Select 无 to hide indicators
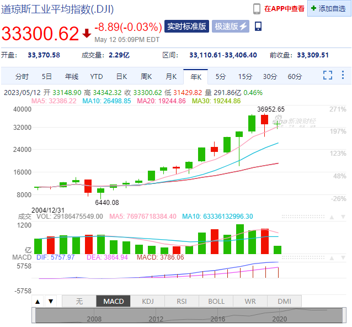This screenshot has width=352, height=327. pyautogui.click(x=79, y=302)
